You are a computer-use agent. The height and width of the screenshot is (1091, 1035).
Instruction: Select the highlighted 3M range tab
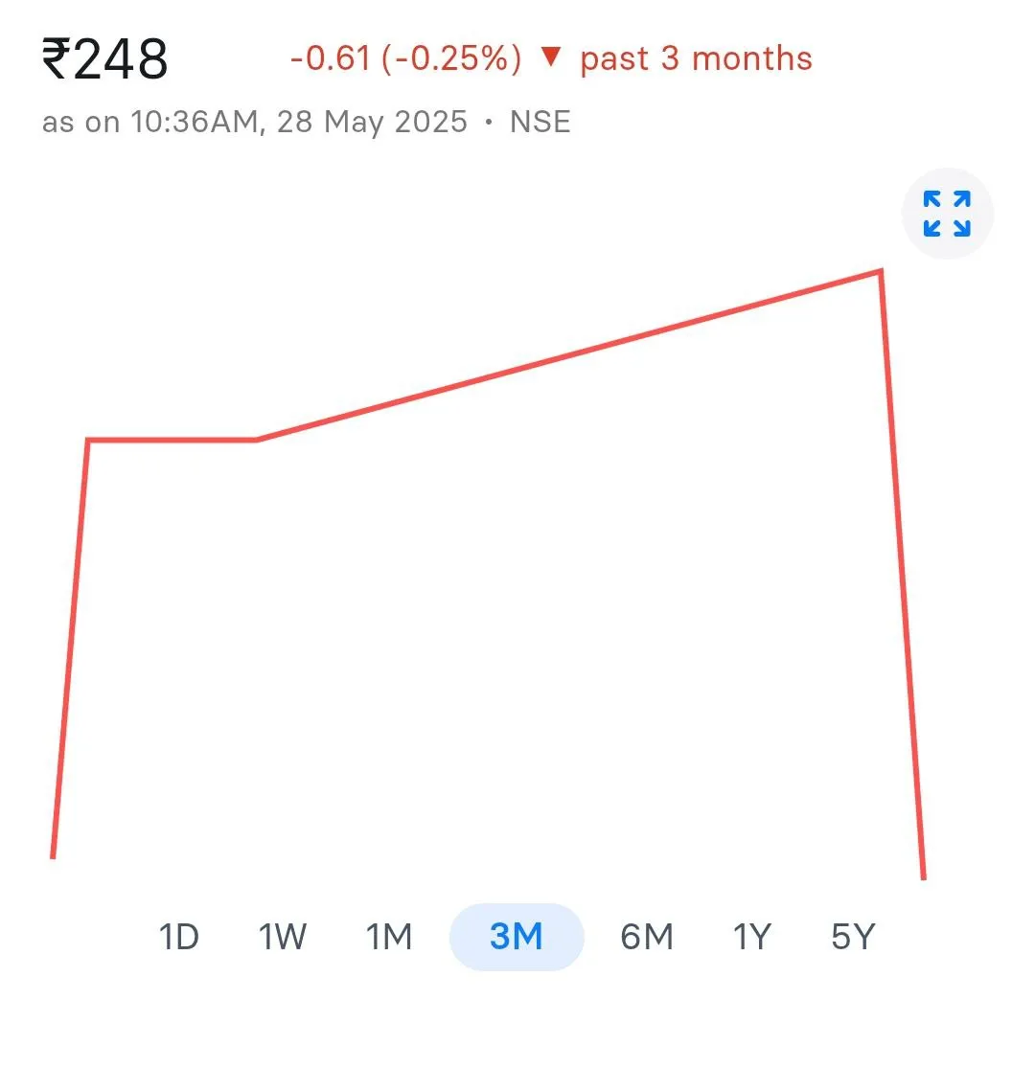517,937
